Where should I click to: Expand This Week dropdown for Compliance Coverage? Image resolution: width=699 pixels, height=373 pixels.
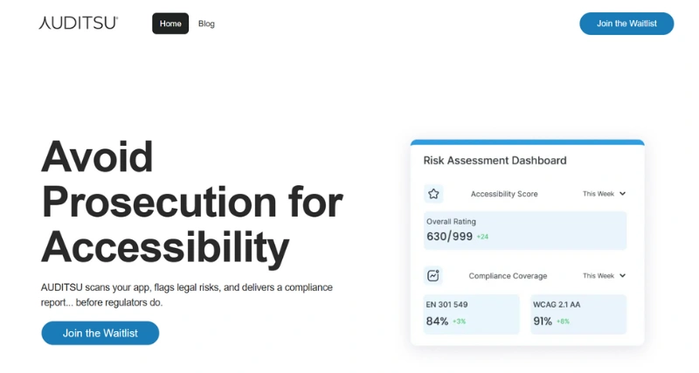pos(605,276)
